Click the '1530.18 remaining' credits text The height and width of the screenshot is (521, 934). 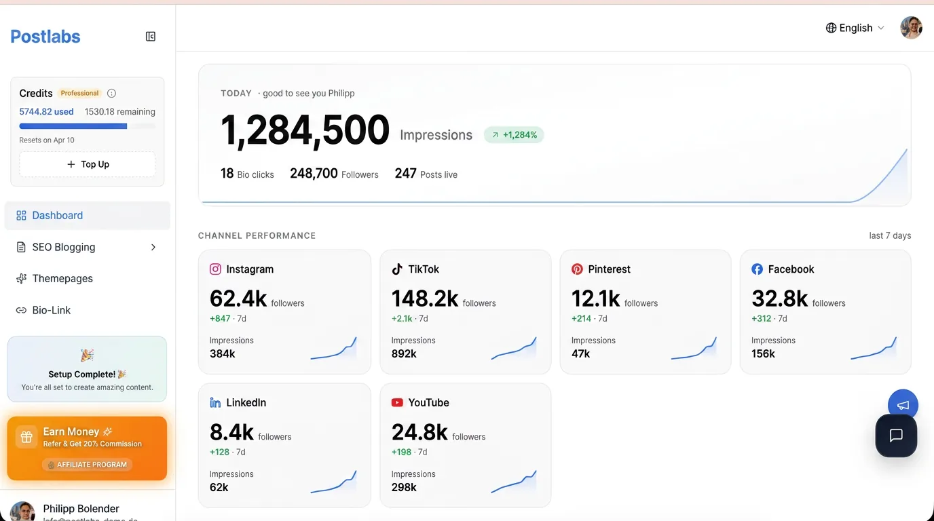point(120,111)
